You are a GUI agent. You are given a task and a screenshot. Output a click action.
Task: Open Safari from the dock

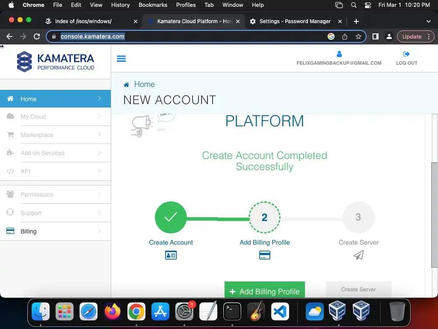89,311
